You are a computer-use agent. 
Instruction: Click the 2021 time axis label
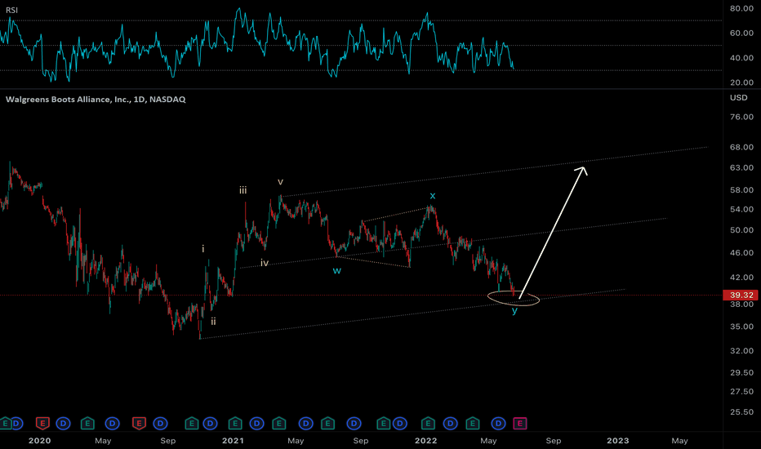pos(233,441)
